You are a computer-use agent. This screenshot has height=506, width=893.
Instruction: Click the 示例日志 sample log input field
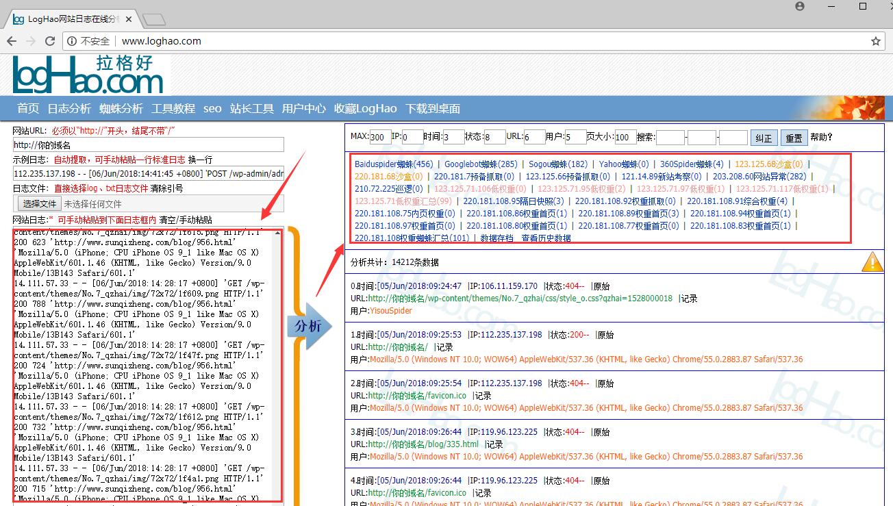pyautogui.click(x=148, y=173)
